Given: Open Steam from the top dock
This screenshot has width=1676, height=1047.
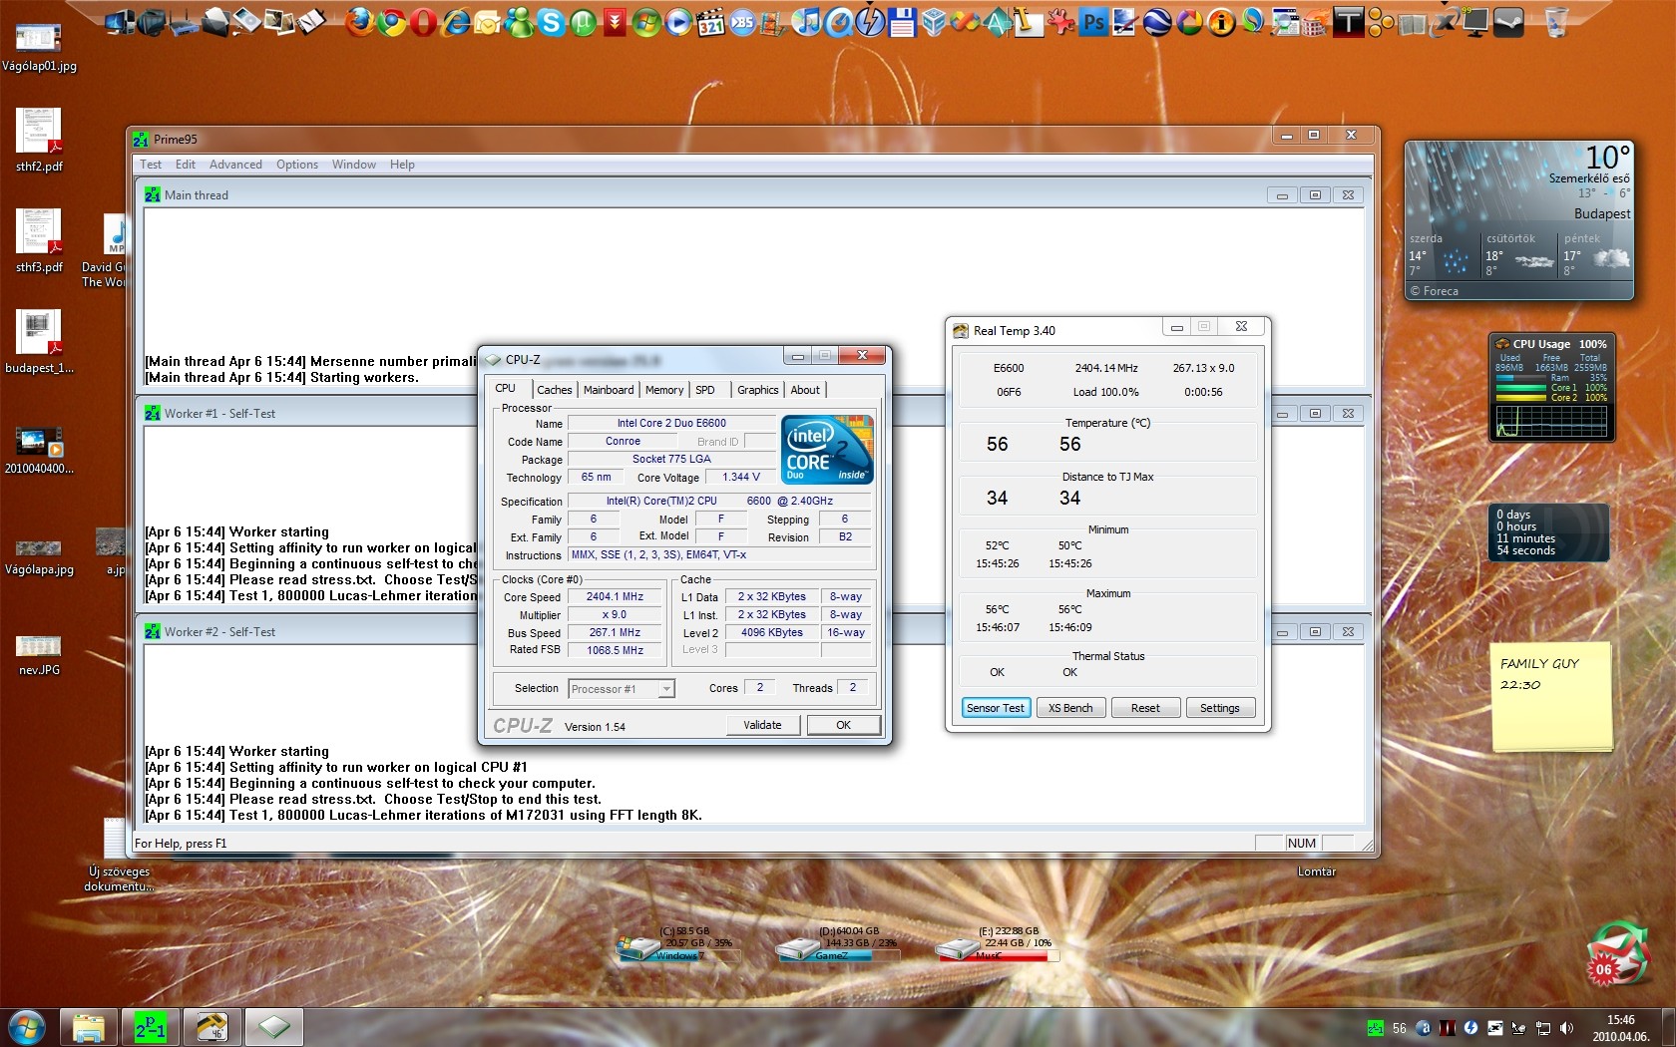Looking at the screenshot, I should 1508,21.
